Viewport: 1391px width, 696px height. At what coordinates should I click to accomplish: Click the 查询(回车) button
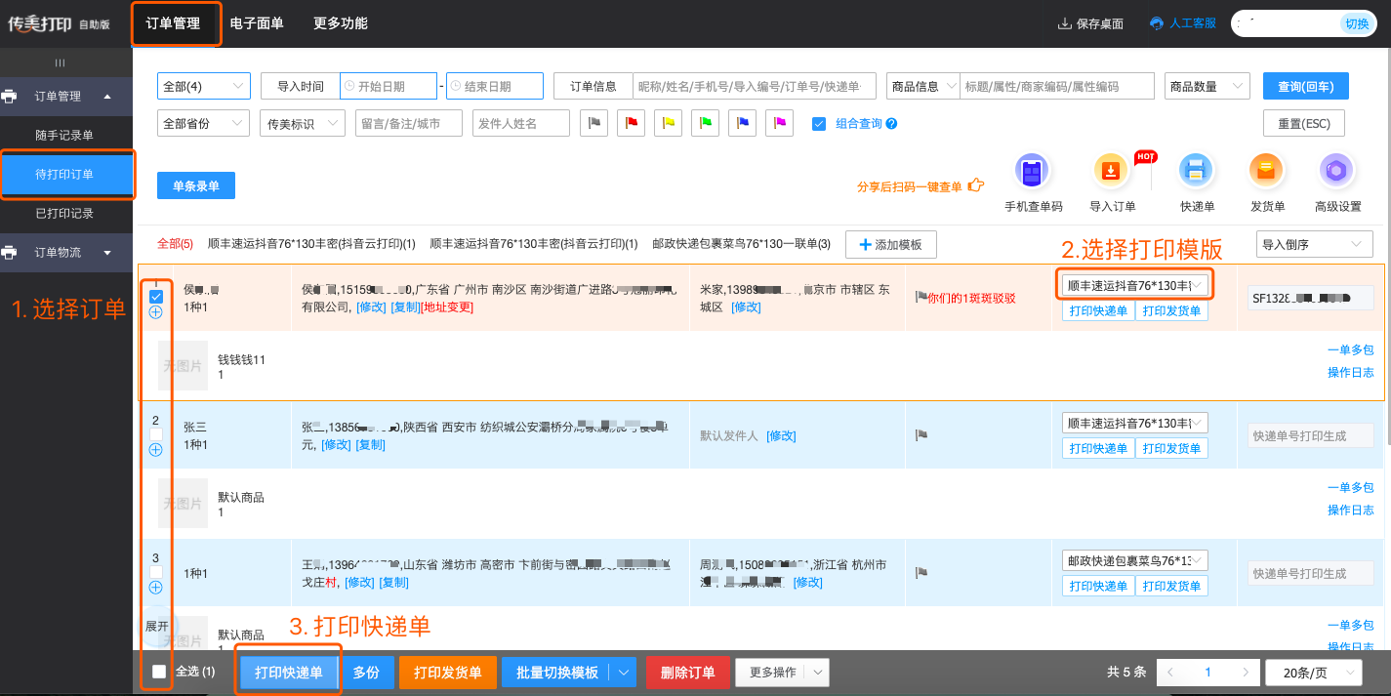(x=1305, y=86)
